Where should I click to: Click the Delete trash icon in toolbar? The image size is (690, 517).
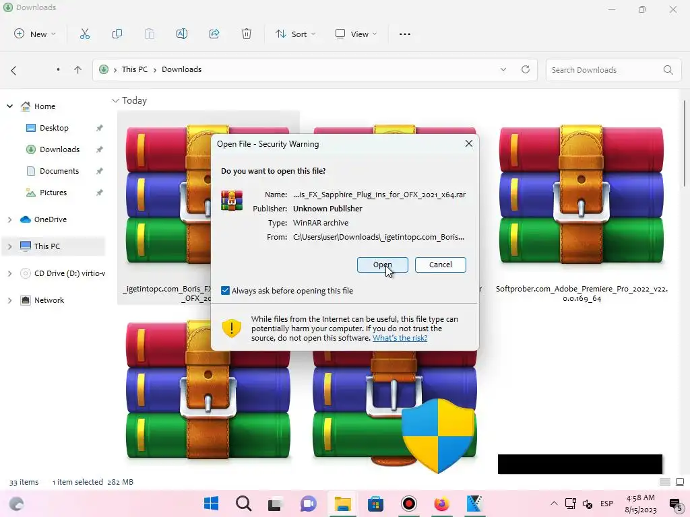click(247, 34)
